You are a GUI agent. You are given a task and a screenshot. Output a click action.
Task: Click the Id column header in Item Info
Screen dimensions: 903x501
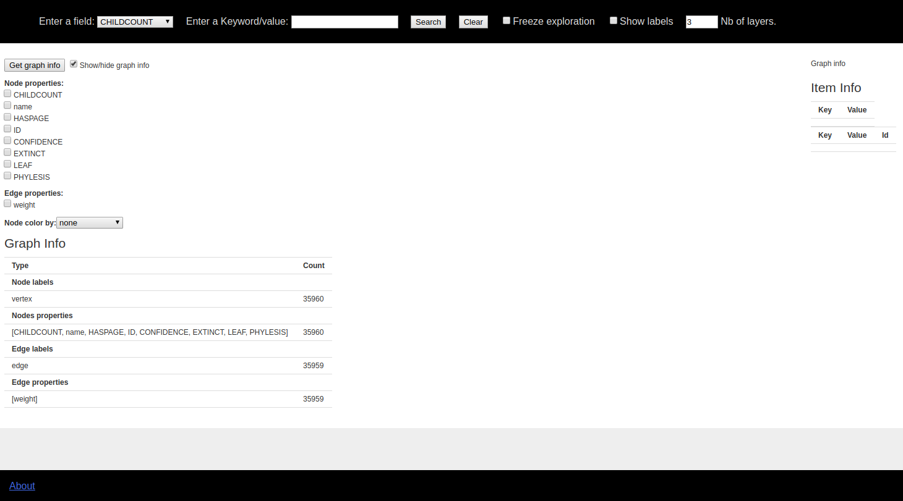885,135
